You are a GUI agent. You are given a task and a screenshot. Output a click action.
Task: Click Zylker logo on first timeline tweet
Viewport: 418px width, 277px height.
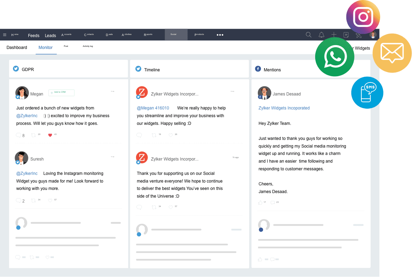tap(142, 93)
